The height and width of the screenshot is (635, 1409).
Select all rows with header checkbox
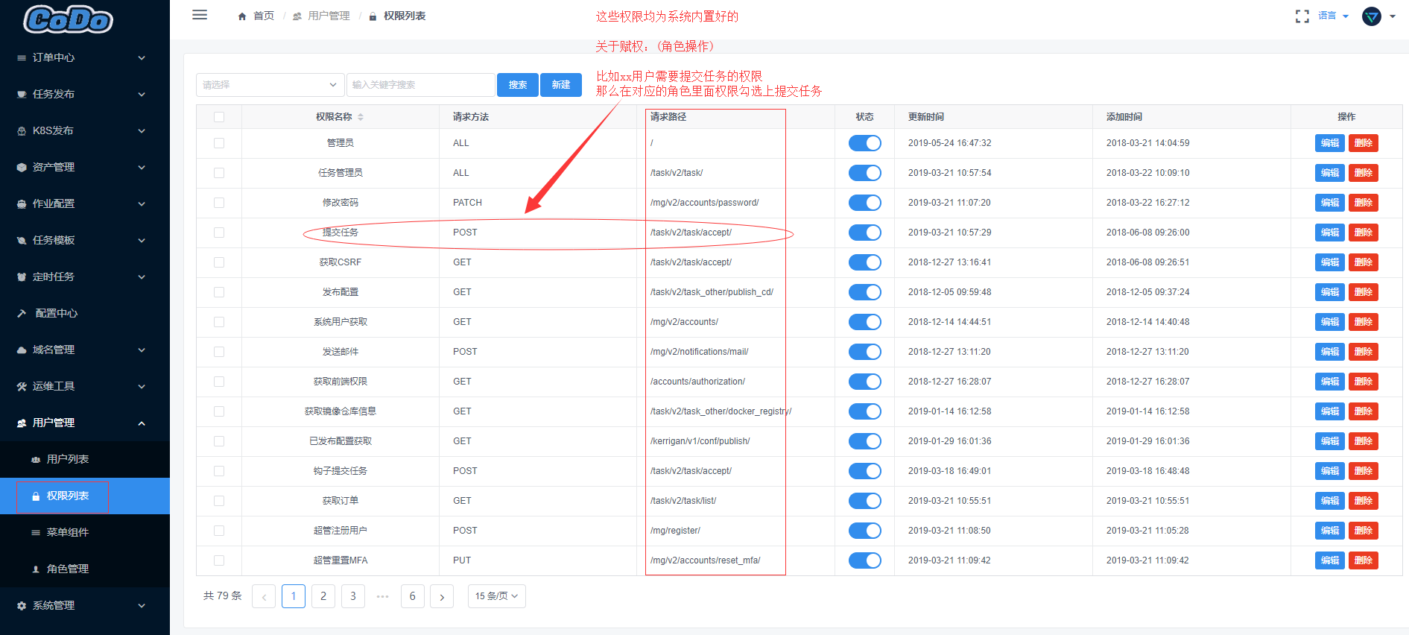(x=219, y=117)
